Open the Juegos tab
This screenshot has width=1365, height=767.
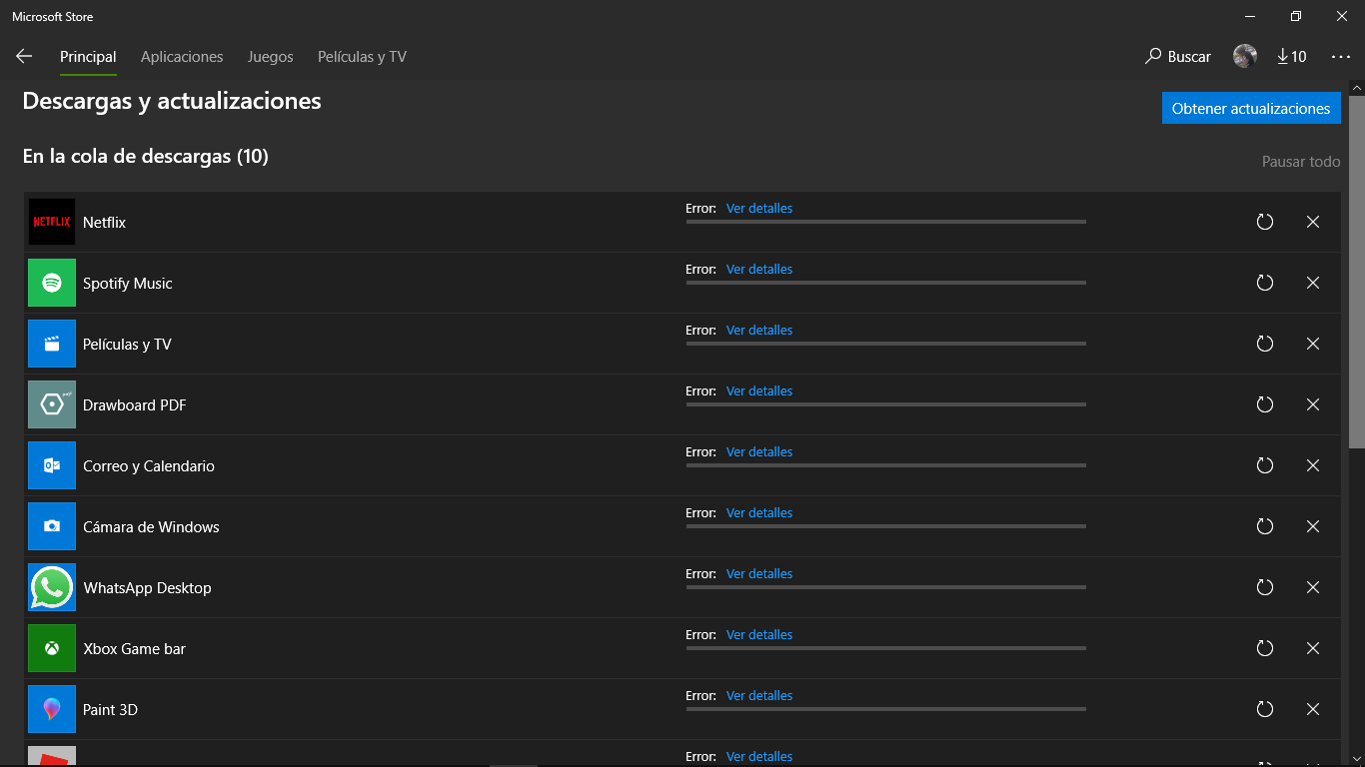pyautogui.click(x=271, y=57)
